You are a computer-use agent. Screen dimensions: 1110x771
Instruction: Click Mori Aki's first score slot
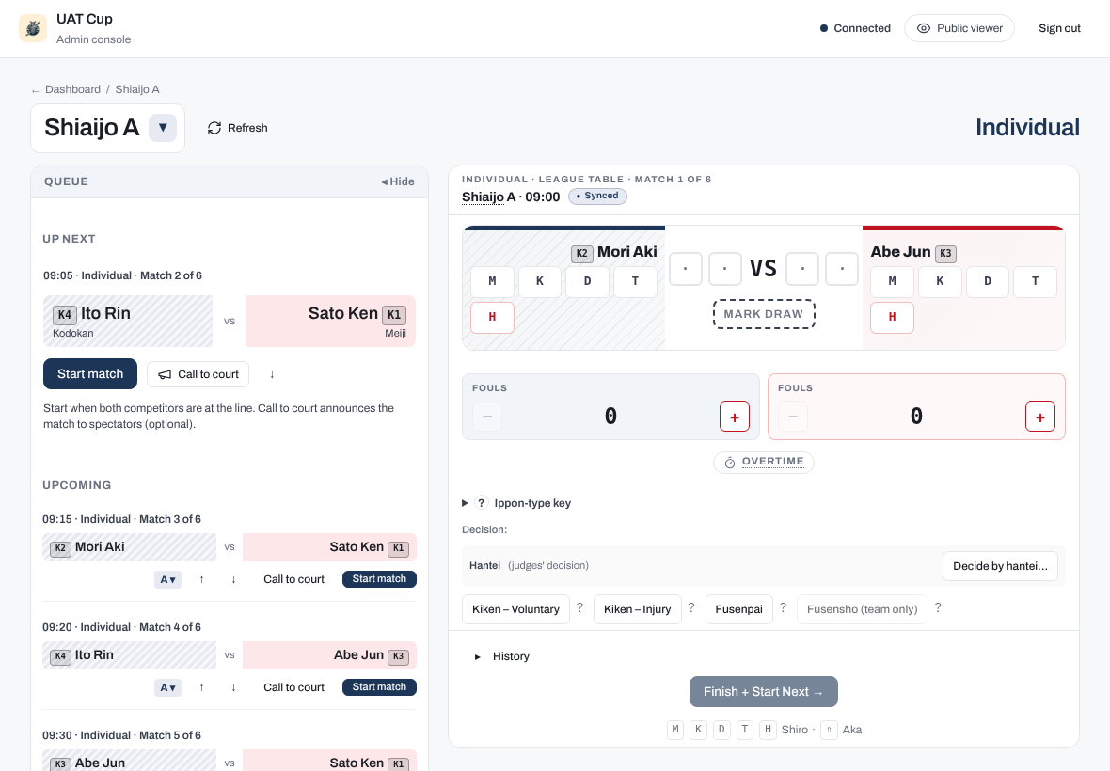click(x=686, y=269)
